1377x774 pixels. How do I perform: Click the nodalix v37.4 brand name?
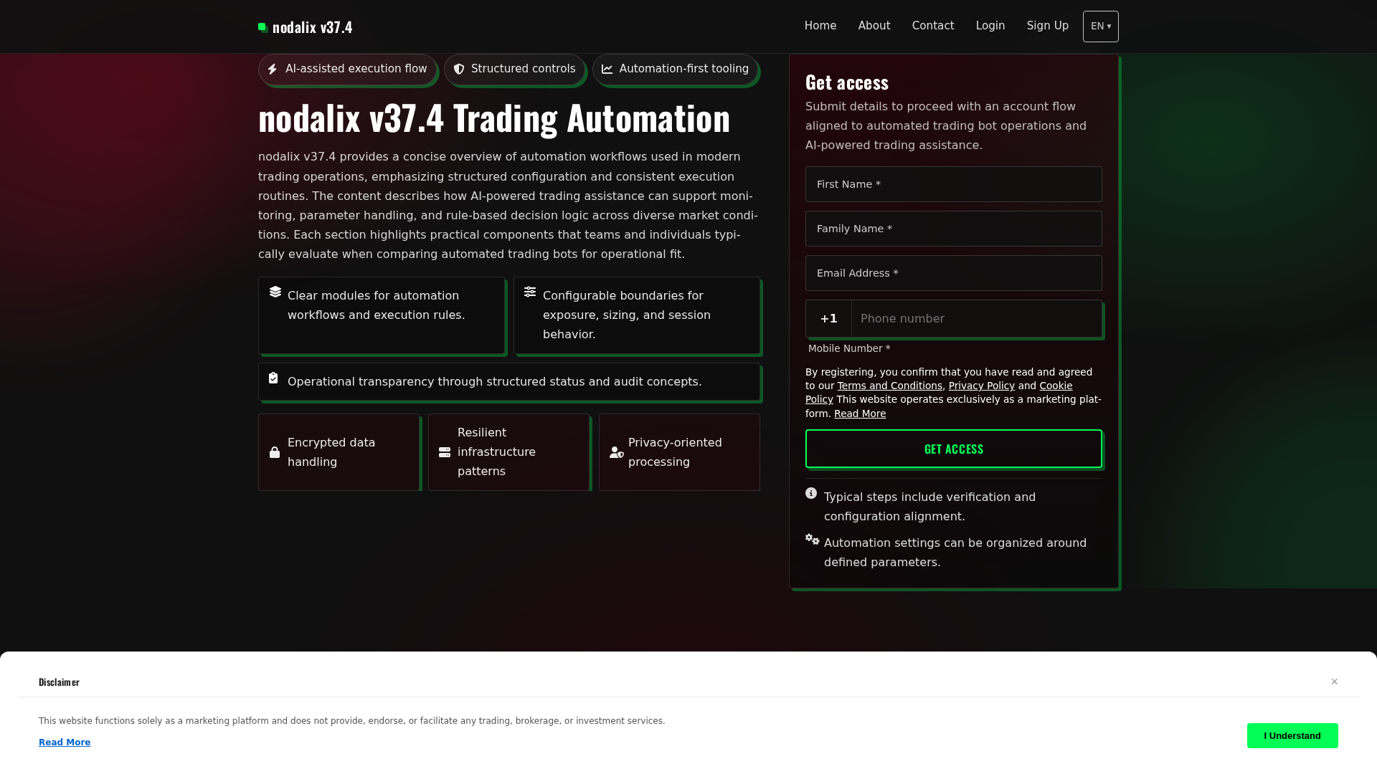point(313,27)
